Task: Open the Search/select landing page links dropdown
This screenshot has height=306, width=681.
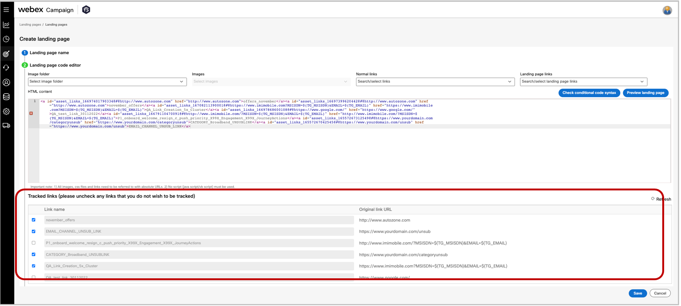Action: point(584,82)
